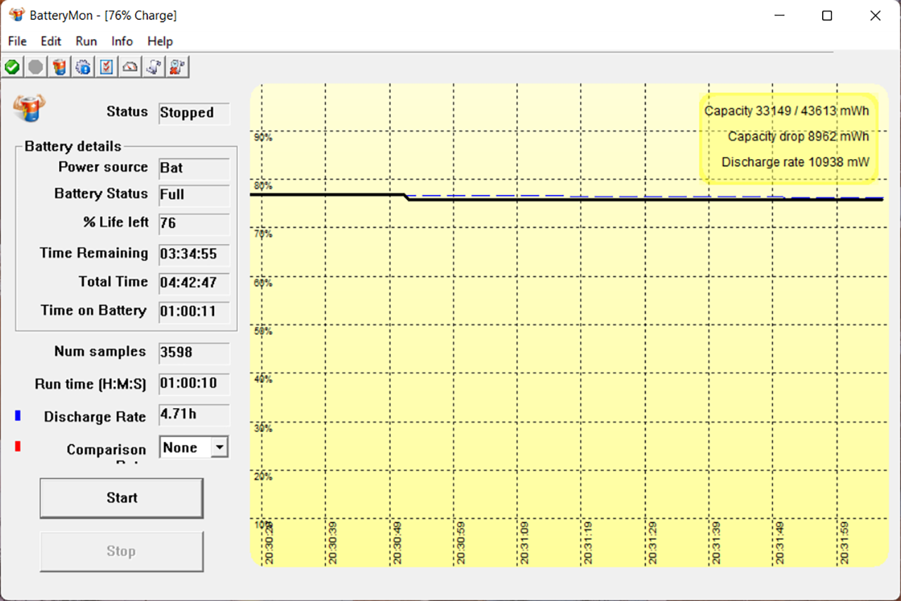Click the gray octagon stop toolbar icon
Viewport: 901px width, 601px height.
tap(35, 68)
